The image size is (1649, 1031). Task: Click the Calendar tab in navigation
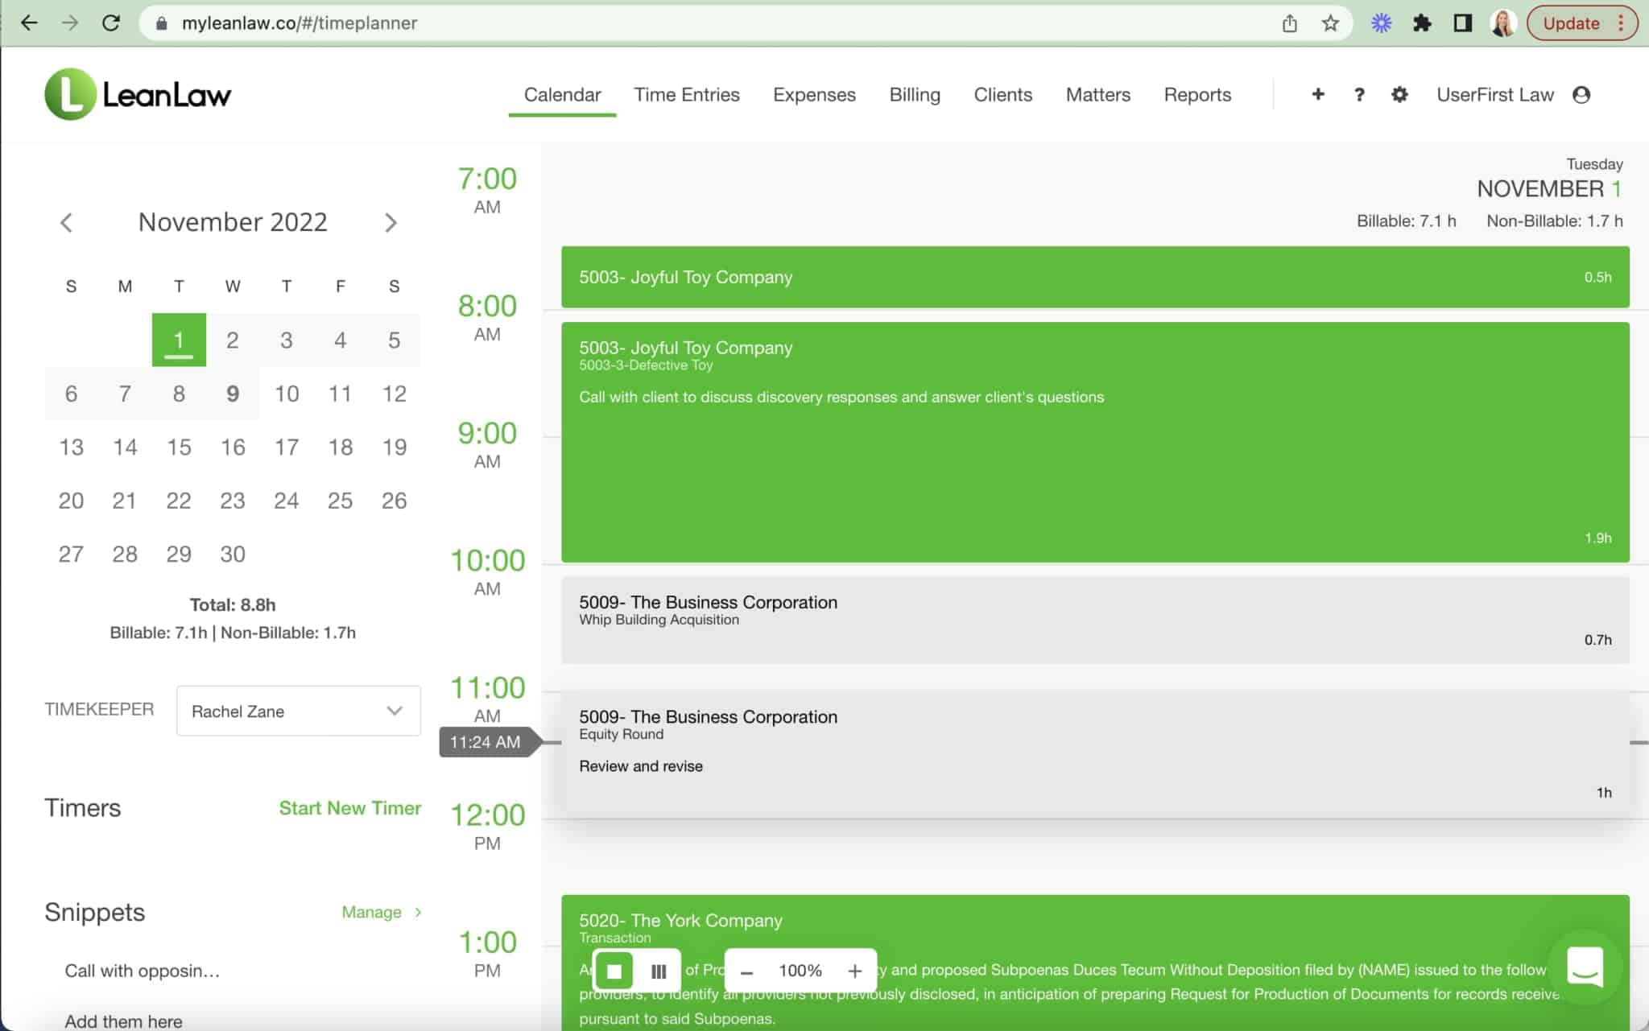563,94
